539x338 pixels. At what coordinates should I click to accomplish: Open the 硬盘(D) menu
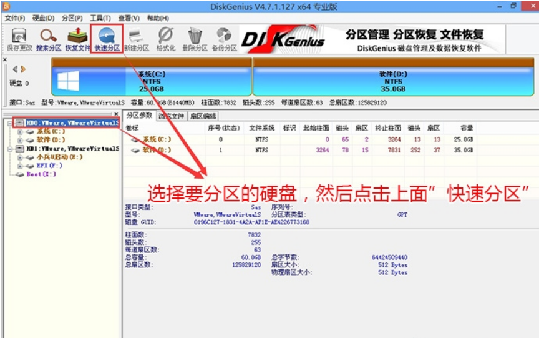coord(42,18)
